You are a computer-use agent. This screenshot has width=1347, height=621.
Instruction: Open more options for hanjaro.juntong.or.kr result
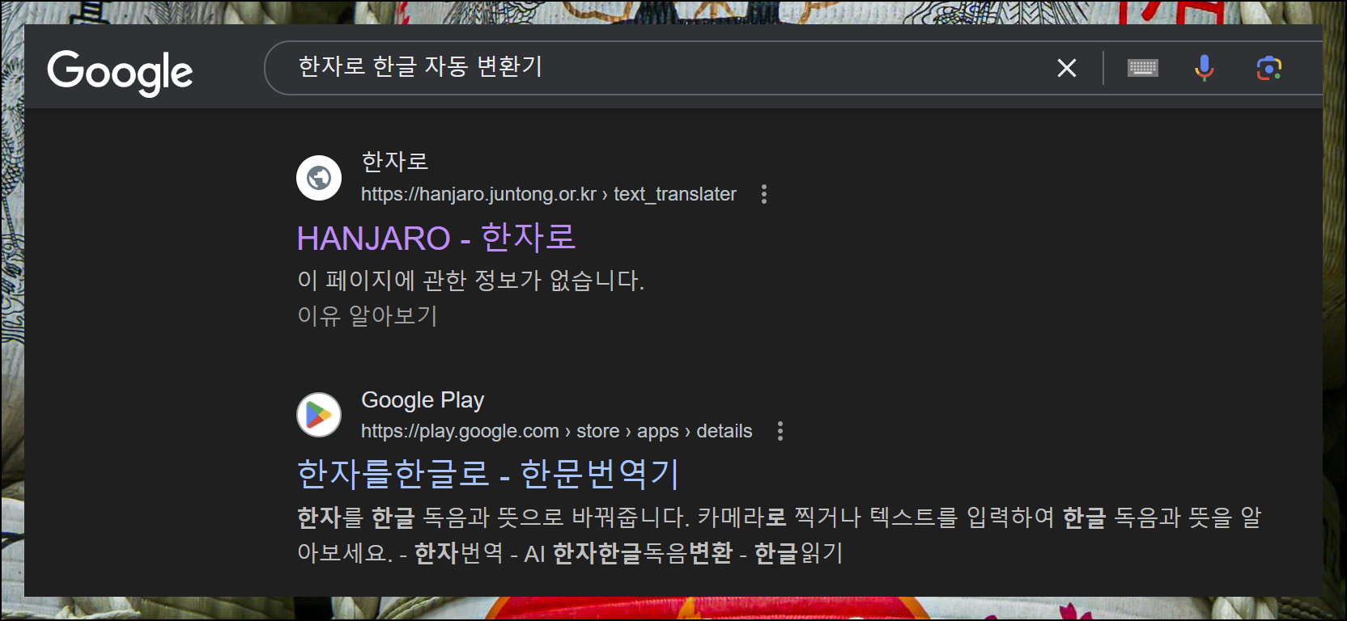[x=763, y=194]
